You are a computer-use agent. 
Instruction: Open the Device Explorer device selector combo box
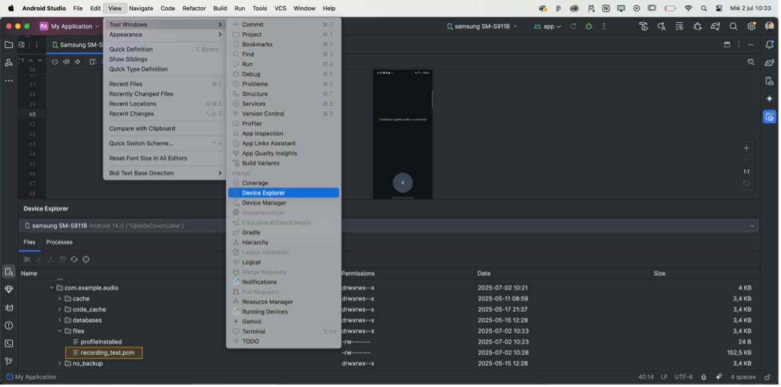[x=389, y=226]
